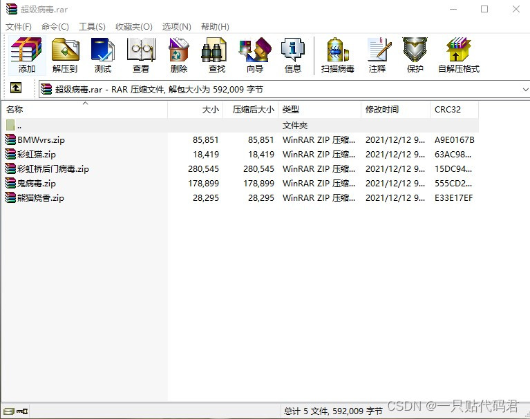This screenshot has width=530, height=419.
Task: Sort by 修改时间 column header
Action: click(396, 109)
